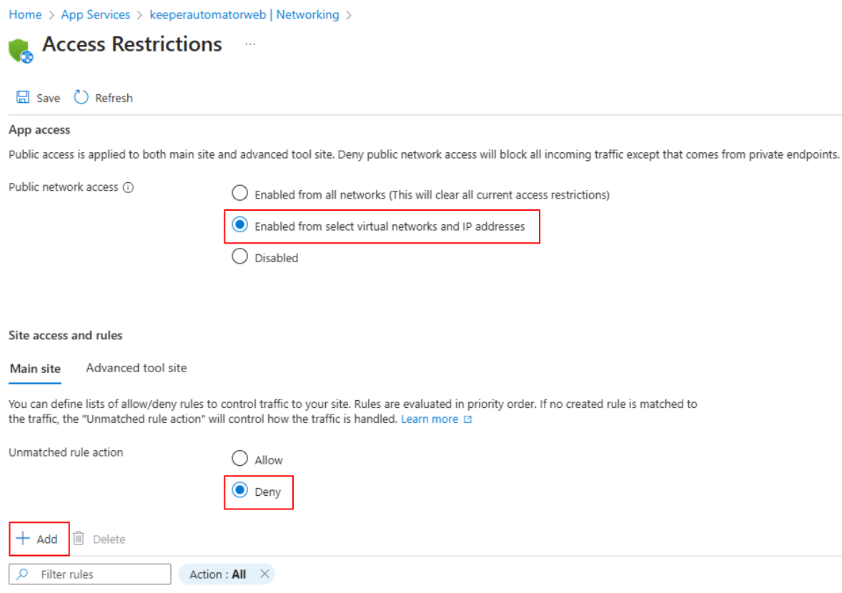Click the info icon beside Public network access

click(x=129, y=188)
